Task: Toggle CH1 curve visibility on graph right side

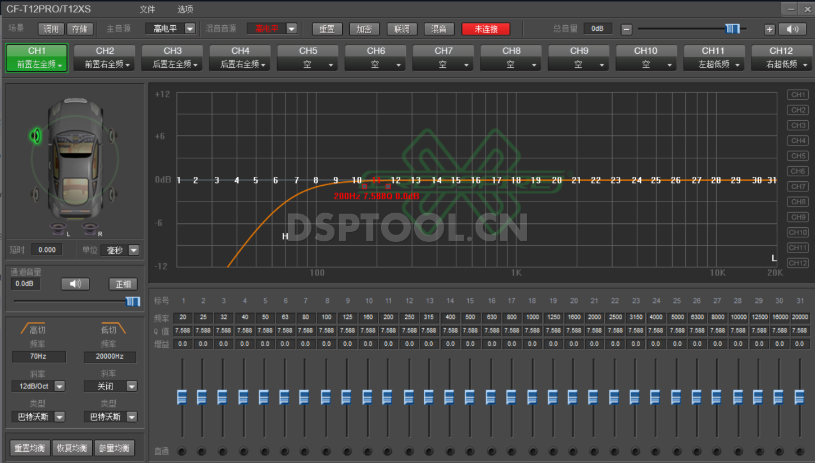Action: [798, 95]
